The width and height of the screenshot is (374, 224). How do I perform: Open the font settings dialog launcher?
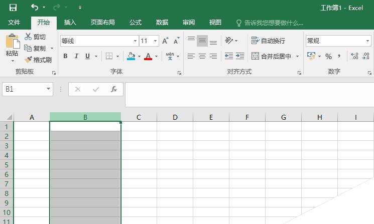point(180,73)
